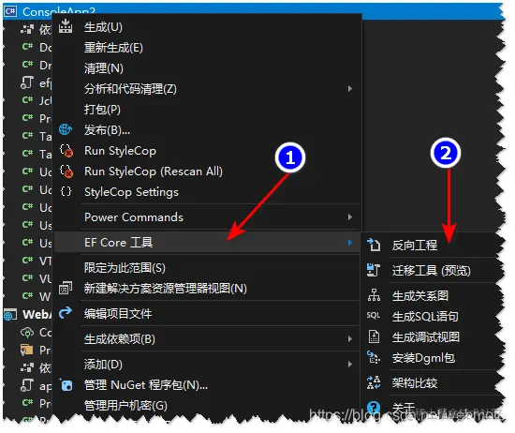Select Run StyleCop (Rescan All) entry

pyautogui.click(x=208, y=172)
